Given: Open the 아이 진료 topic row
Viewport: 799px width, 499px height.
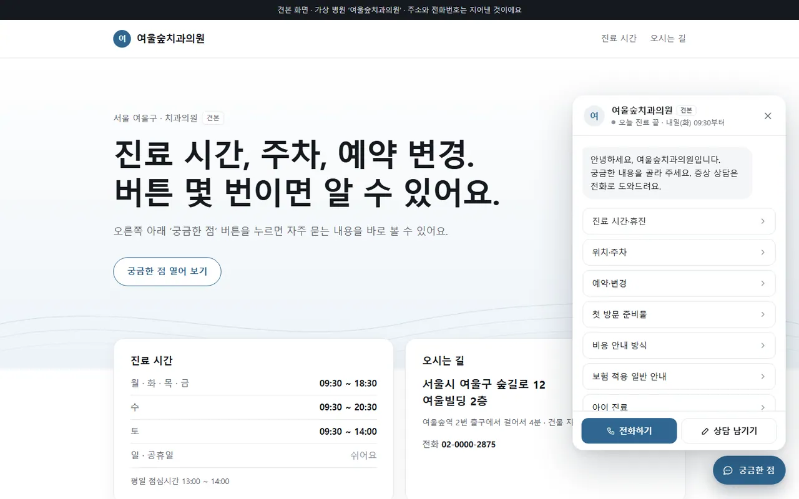Looking at the screenshot, I should point(679,403).
